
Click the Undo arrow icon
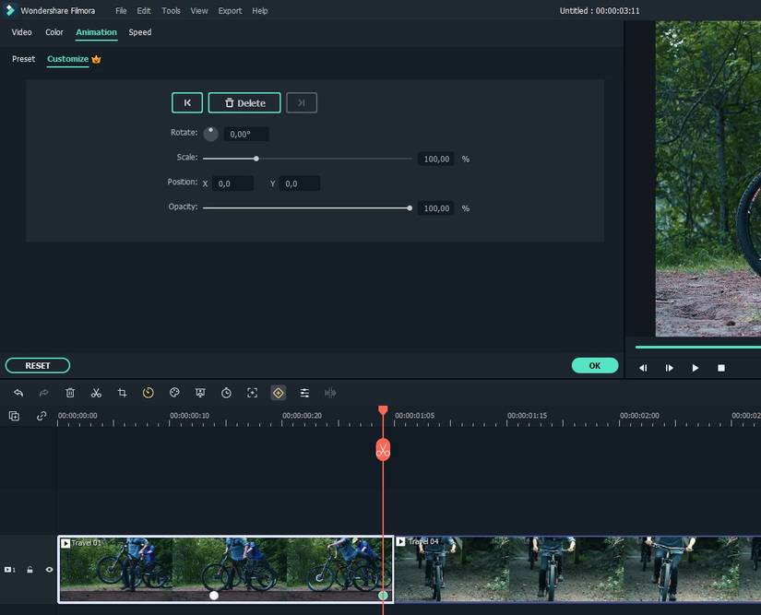coord(18,393)
